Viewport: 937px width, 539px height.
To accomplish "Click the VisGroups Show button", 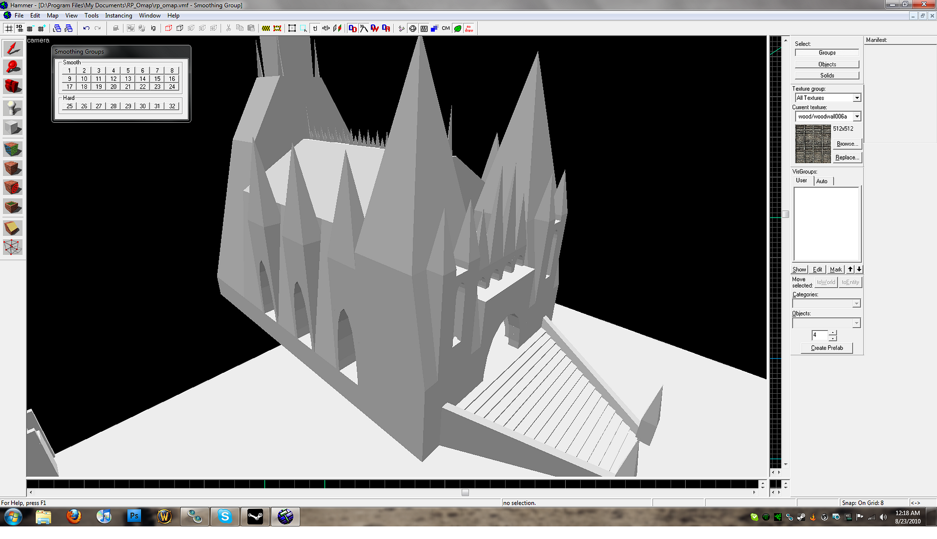I will click(799, 269).
